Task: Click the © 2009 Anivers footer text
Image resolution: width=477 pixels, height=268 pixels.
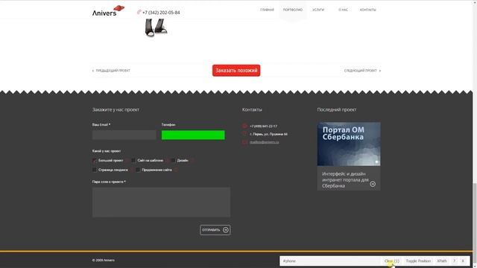Action: click(104, 260)
